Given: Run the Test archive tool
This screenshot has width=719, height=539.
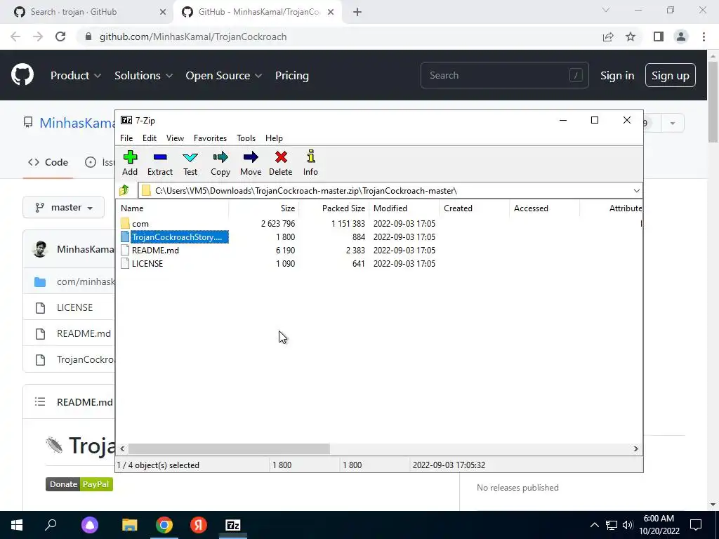Looking at the screenshot, I should pyautogui.click(x=190, y=157).
